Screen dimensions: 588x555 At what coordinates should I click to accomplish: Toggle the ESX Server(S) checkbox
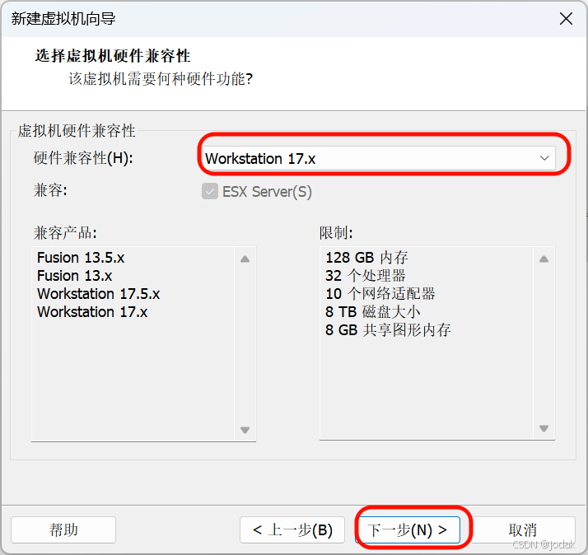point(210,192)
